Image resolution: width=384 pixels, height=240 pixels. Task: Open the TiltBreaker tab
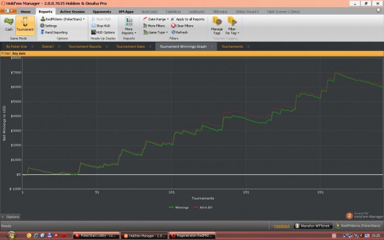pyautogui.click(x=220, y=12)
